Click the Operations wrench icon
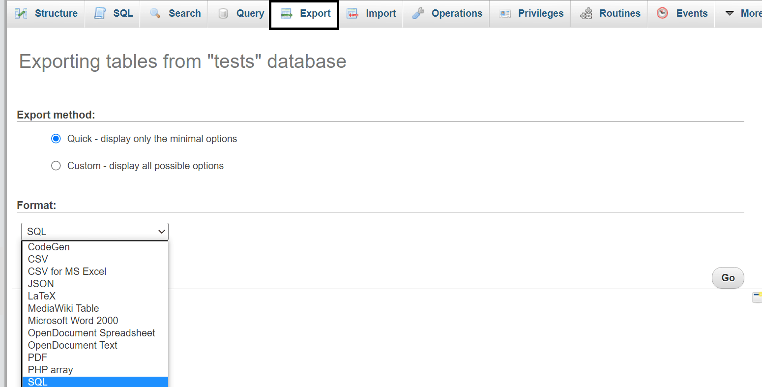 coord(418,13)
